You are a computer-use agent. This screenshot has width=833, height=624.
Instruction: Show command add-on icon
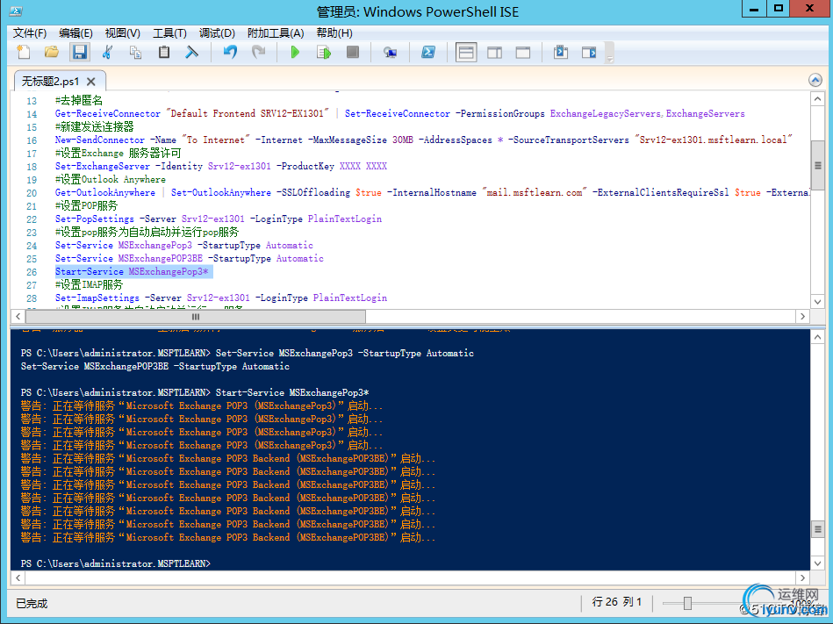[589, 52]
